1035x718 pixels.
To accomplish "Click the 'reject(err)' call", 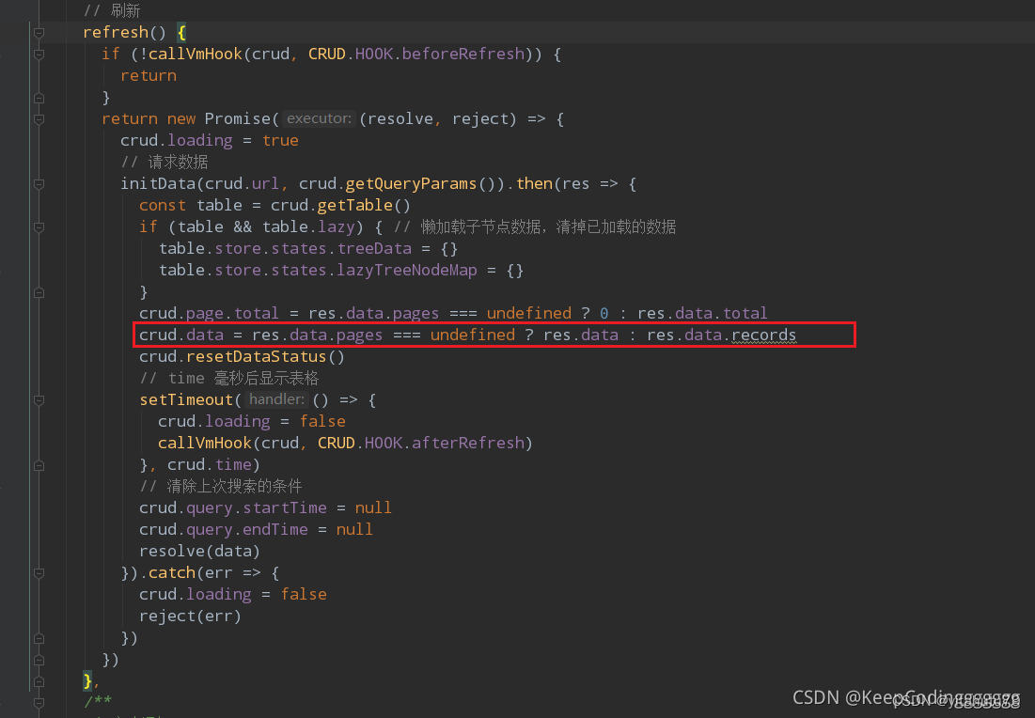I will tap(190, 616).
